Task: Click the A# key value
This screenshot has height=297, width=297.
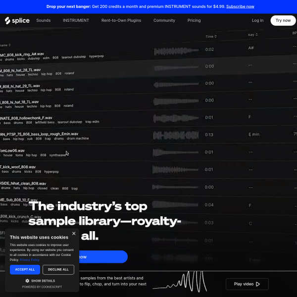Action: 251,48
